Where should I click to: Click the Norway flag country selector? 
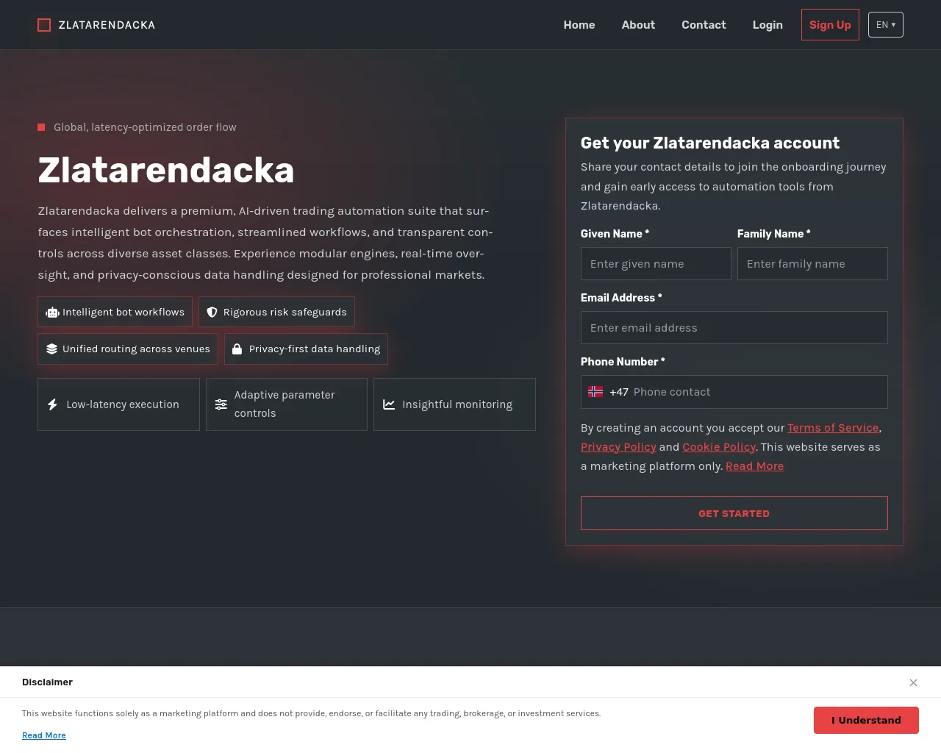pyautogui.click(x=595, y=392)
